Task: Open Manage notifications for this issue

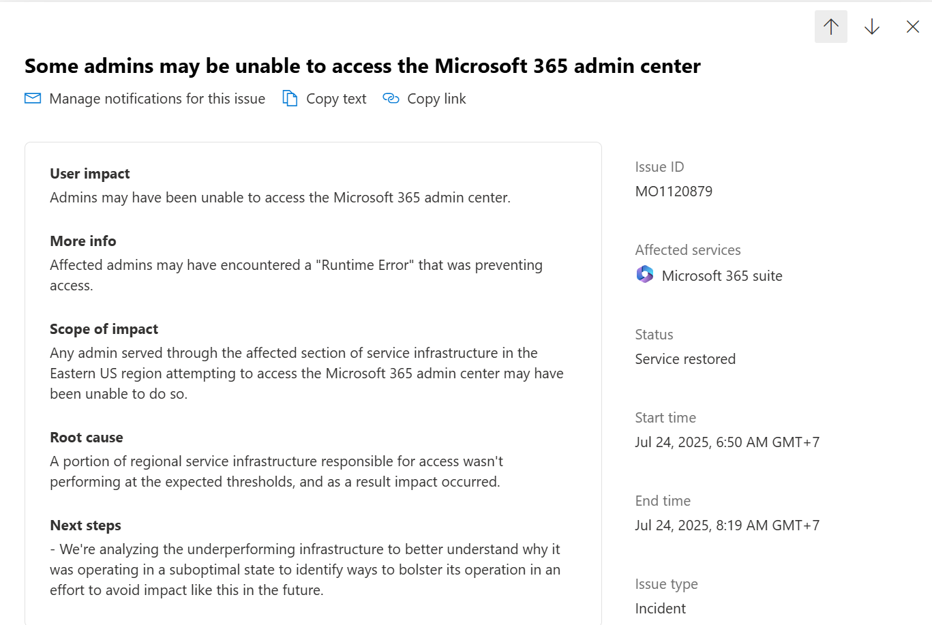Action: pos(145,98)
